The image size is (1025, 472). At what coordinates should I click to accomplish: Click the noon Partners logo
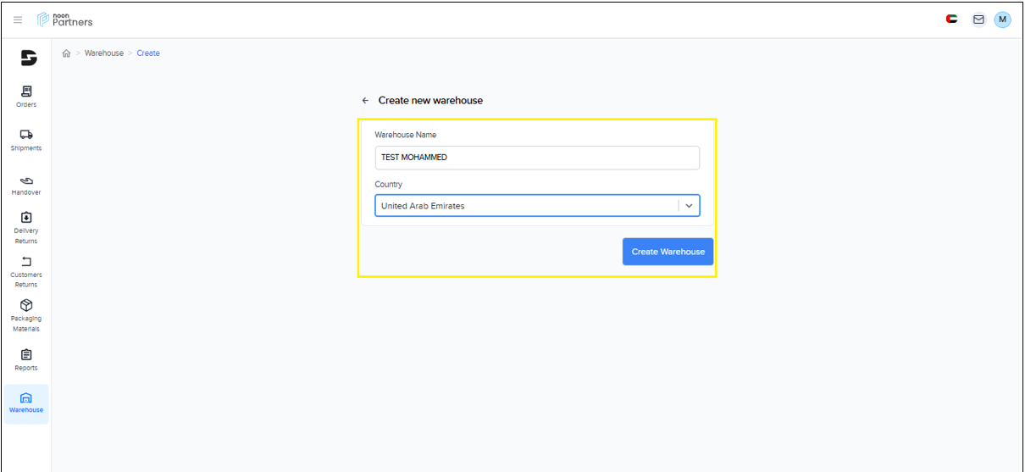click(x=65, y=19)
